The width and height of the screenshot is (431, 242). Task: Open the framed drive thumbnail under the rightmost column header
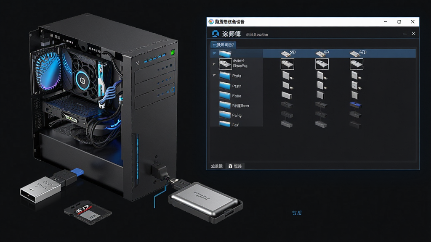click(x=356, y=64)
